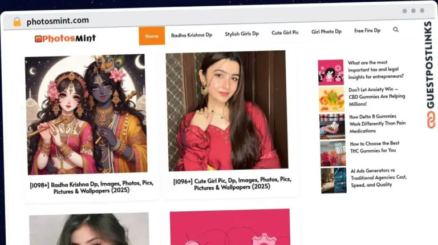Open '[1096+] Cute Girl Pic, Dp' post title

[232, 183]
